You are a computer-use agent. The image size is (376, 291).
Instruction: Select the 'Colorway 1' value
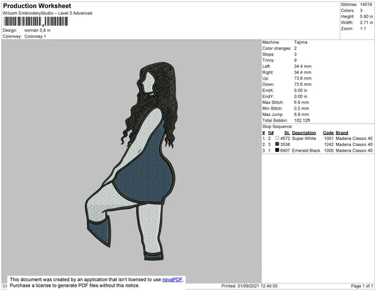click(35, 36)
